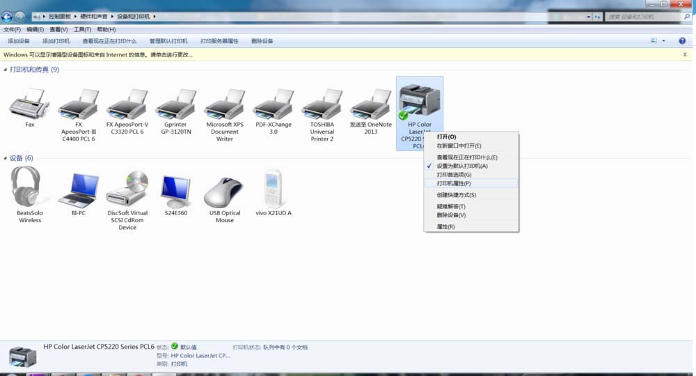Open the 编辑(E) menu

coord(35,30)
